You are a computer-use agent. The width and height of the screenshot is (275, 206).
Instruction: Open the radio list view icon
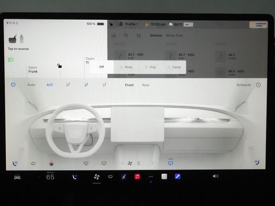[x=139, y=36]
